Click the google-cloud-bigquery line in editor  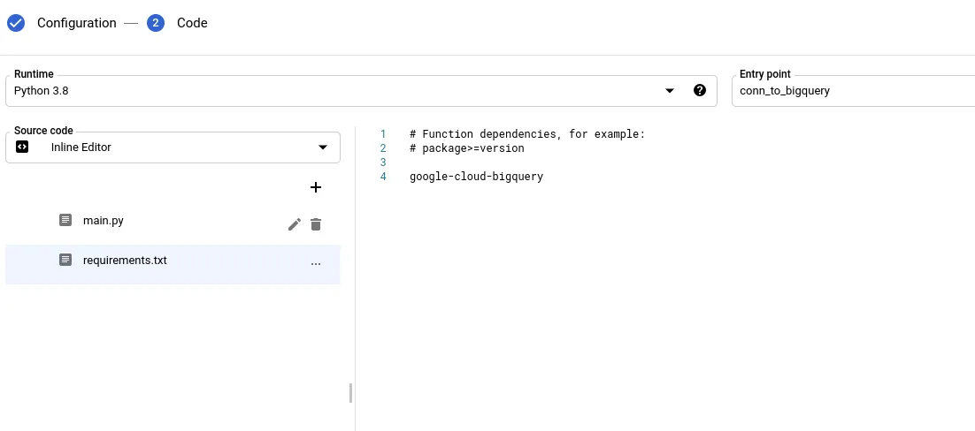point(476,177)
